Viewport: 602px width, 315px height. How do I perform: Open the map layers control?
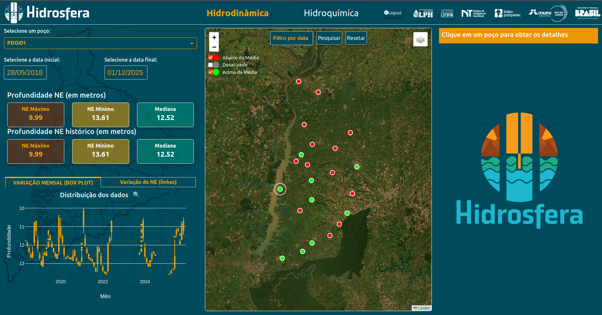(x=420, y=40)
